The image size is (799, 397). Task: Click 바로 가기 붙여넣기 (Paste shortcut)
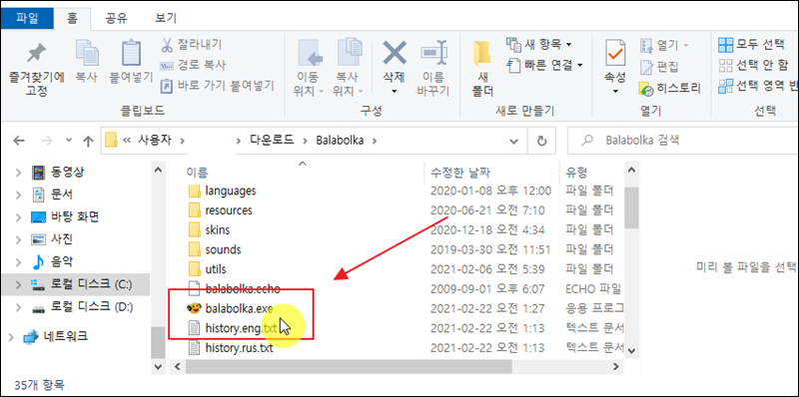click(218, 86)
